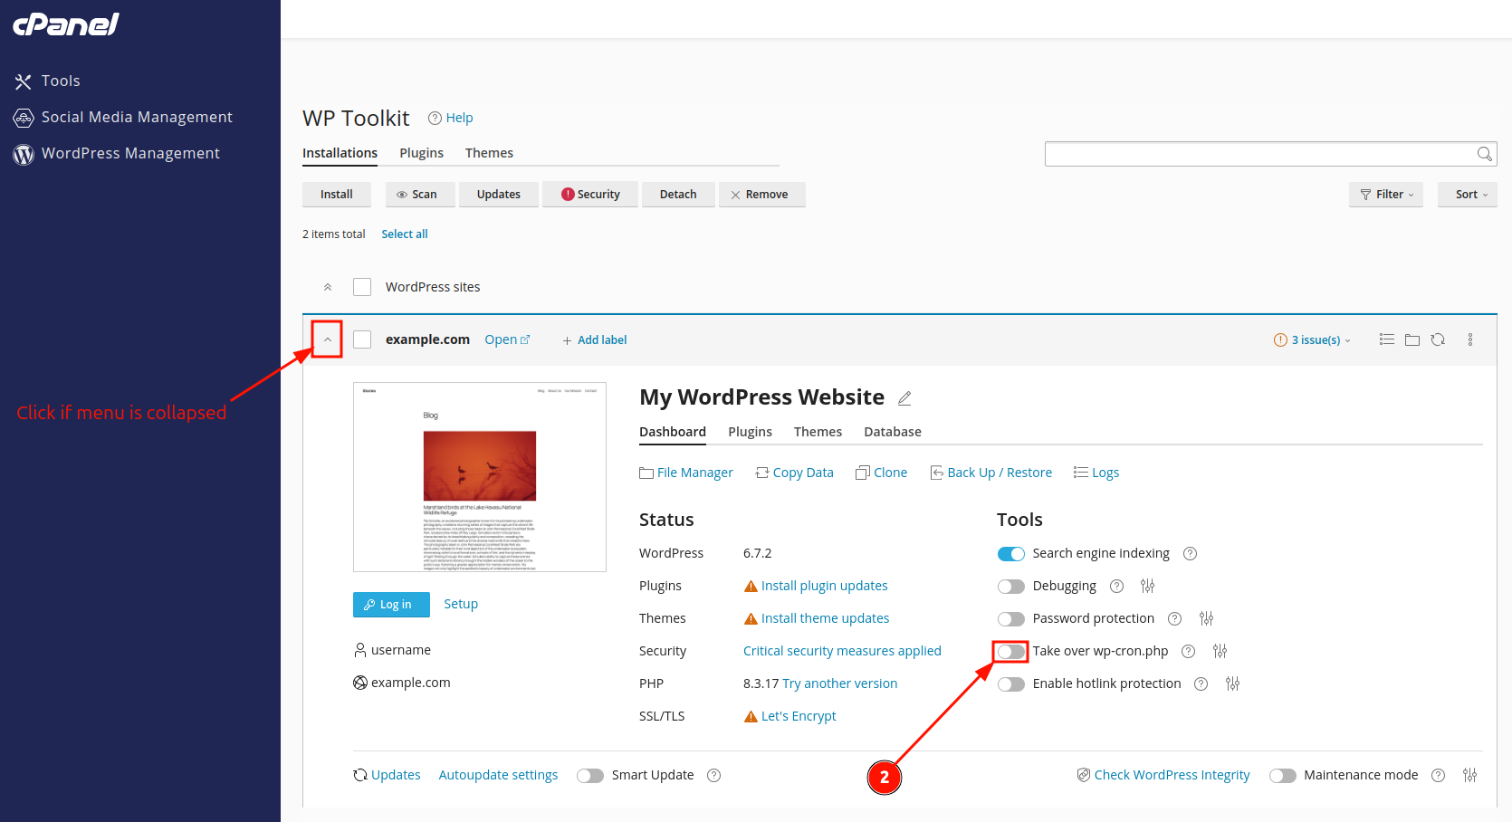1512x822 pixels.
Task: Click Back Up / Restore
Action: (990, 473)
